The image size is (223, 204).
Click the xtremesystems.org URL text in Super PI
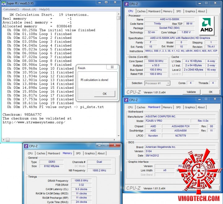click(x=34, y=122)
